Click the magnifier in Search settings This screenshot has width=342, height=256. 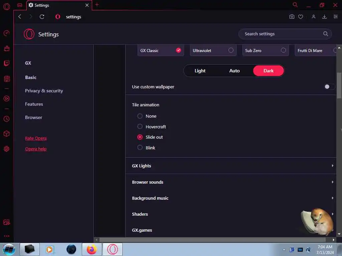pos(325,34)
